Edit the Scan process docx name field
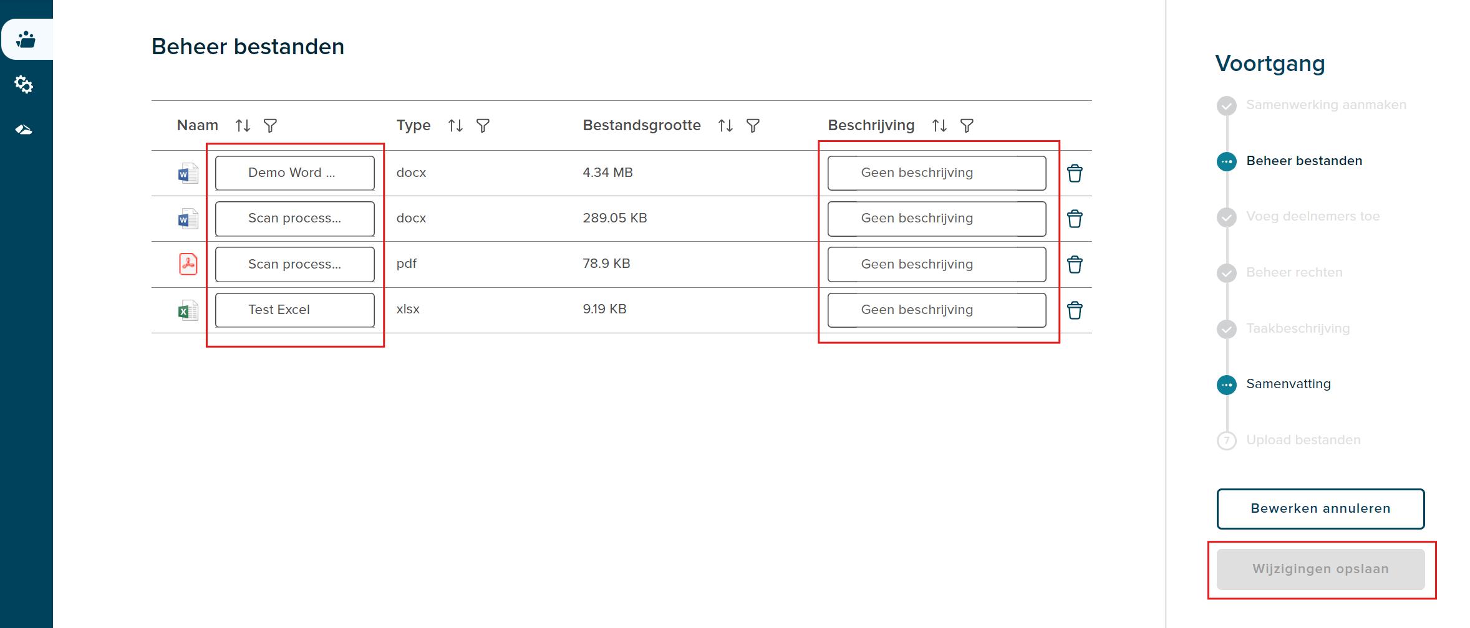This screenshot has height=628, width=1470. (x=295, y=219)
